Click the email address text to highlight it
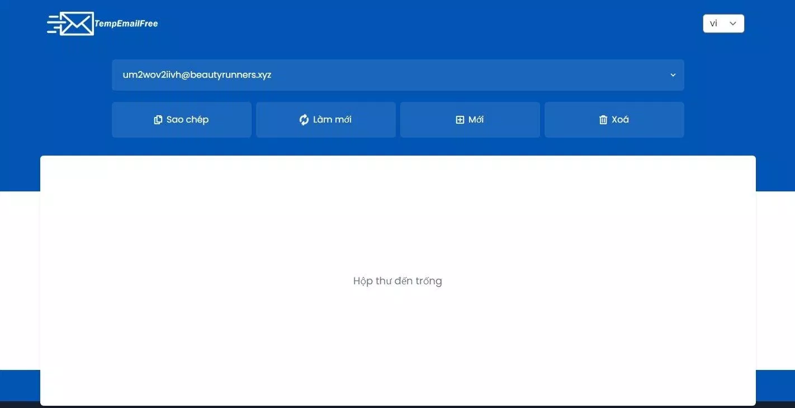This screenshot has height=408, width=795. coord(197,74)
